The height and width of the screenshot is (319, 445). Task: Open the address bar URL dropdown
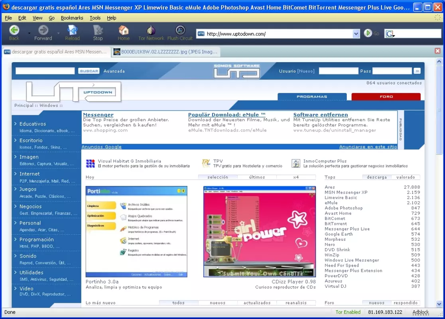tap(356, 34)
